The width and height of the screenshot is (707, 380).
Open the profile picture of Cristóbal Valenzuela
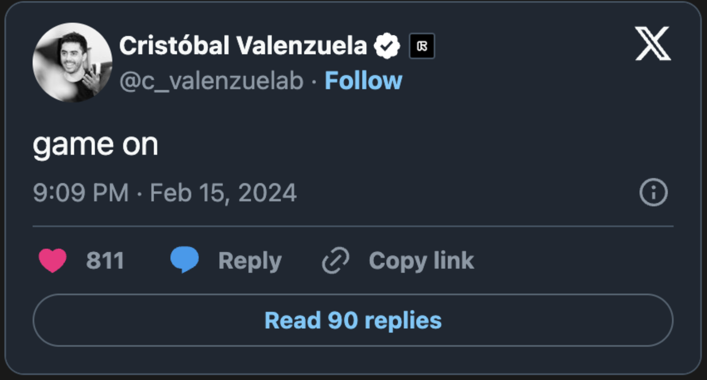pyautogui.click(x=72, y=62)
